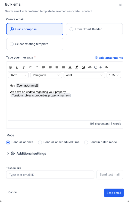Enable Send in batch mode

tap(101, 142)
